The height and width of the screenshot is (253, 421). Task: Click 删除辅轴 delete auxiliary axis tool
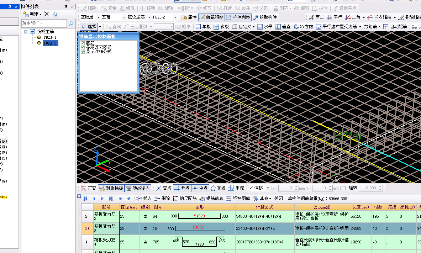(x=410, y=17)
